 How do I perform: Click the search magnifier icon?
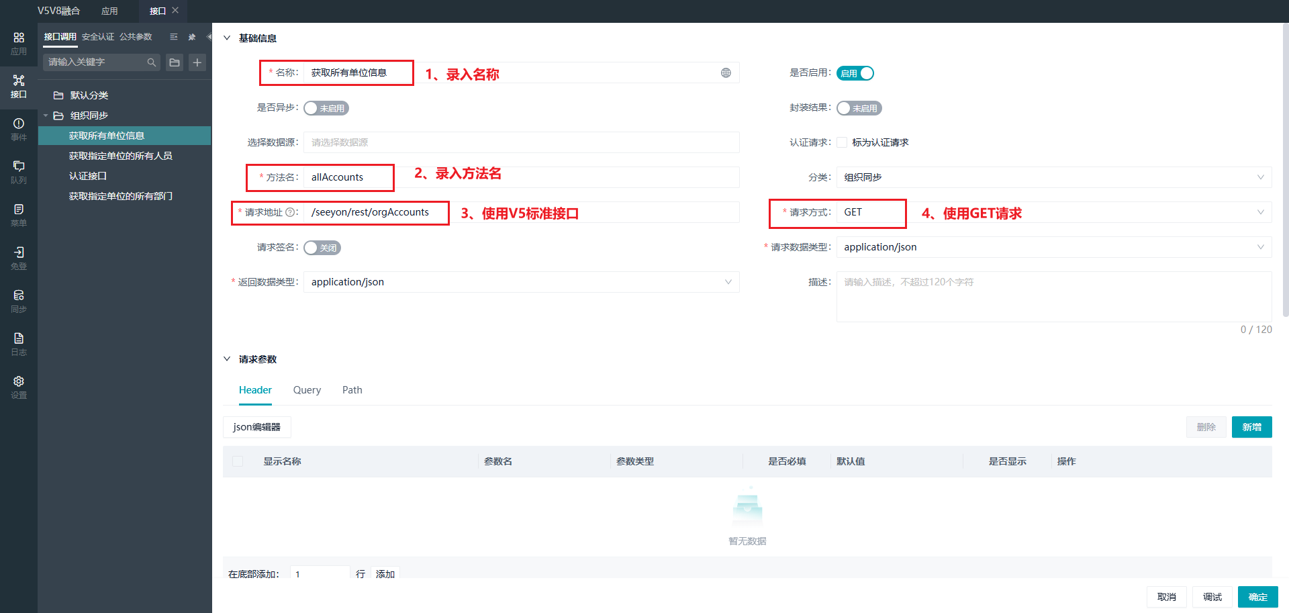click(x=152, y=62)
